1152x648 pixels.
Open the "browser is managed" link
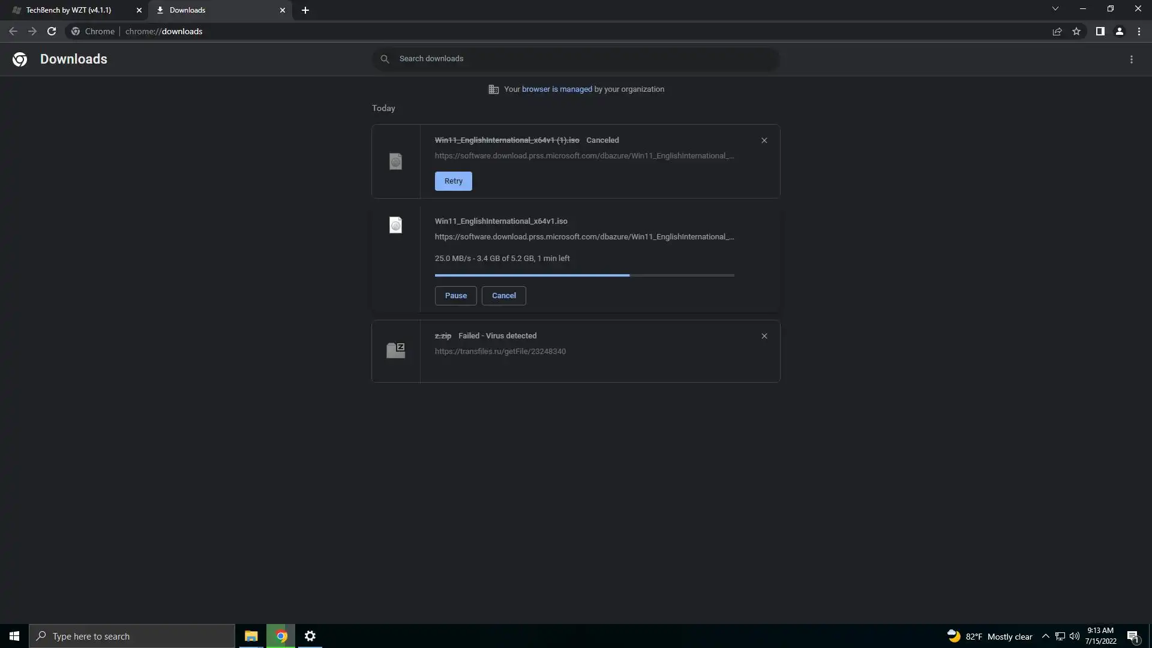click(x=556, y=89)
